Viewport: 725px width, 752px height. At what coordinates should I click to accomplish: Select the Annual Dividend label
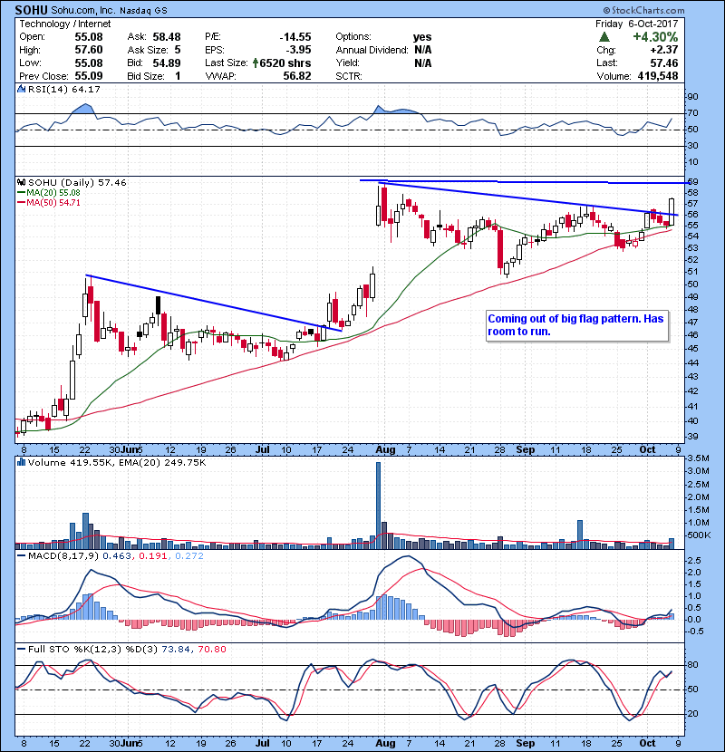[372, 50]
